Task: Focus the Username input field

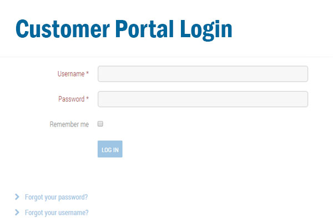Action: click(x=203, y=74)
